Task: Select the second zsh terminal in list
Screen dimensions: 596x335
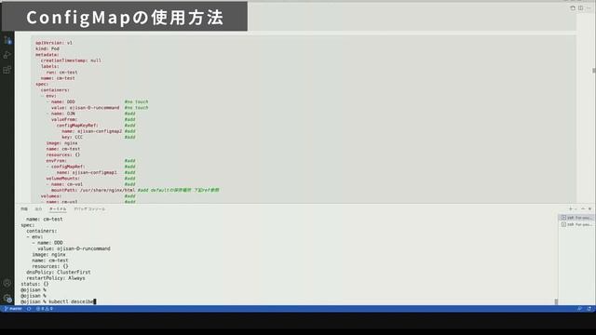Action: [576, 224]
